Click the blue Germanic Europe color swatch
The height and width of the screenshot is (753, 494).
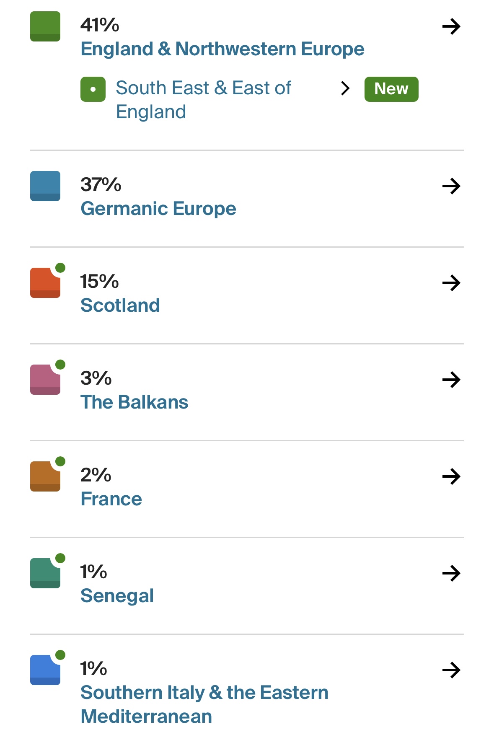pos(45,186)
